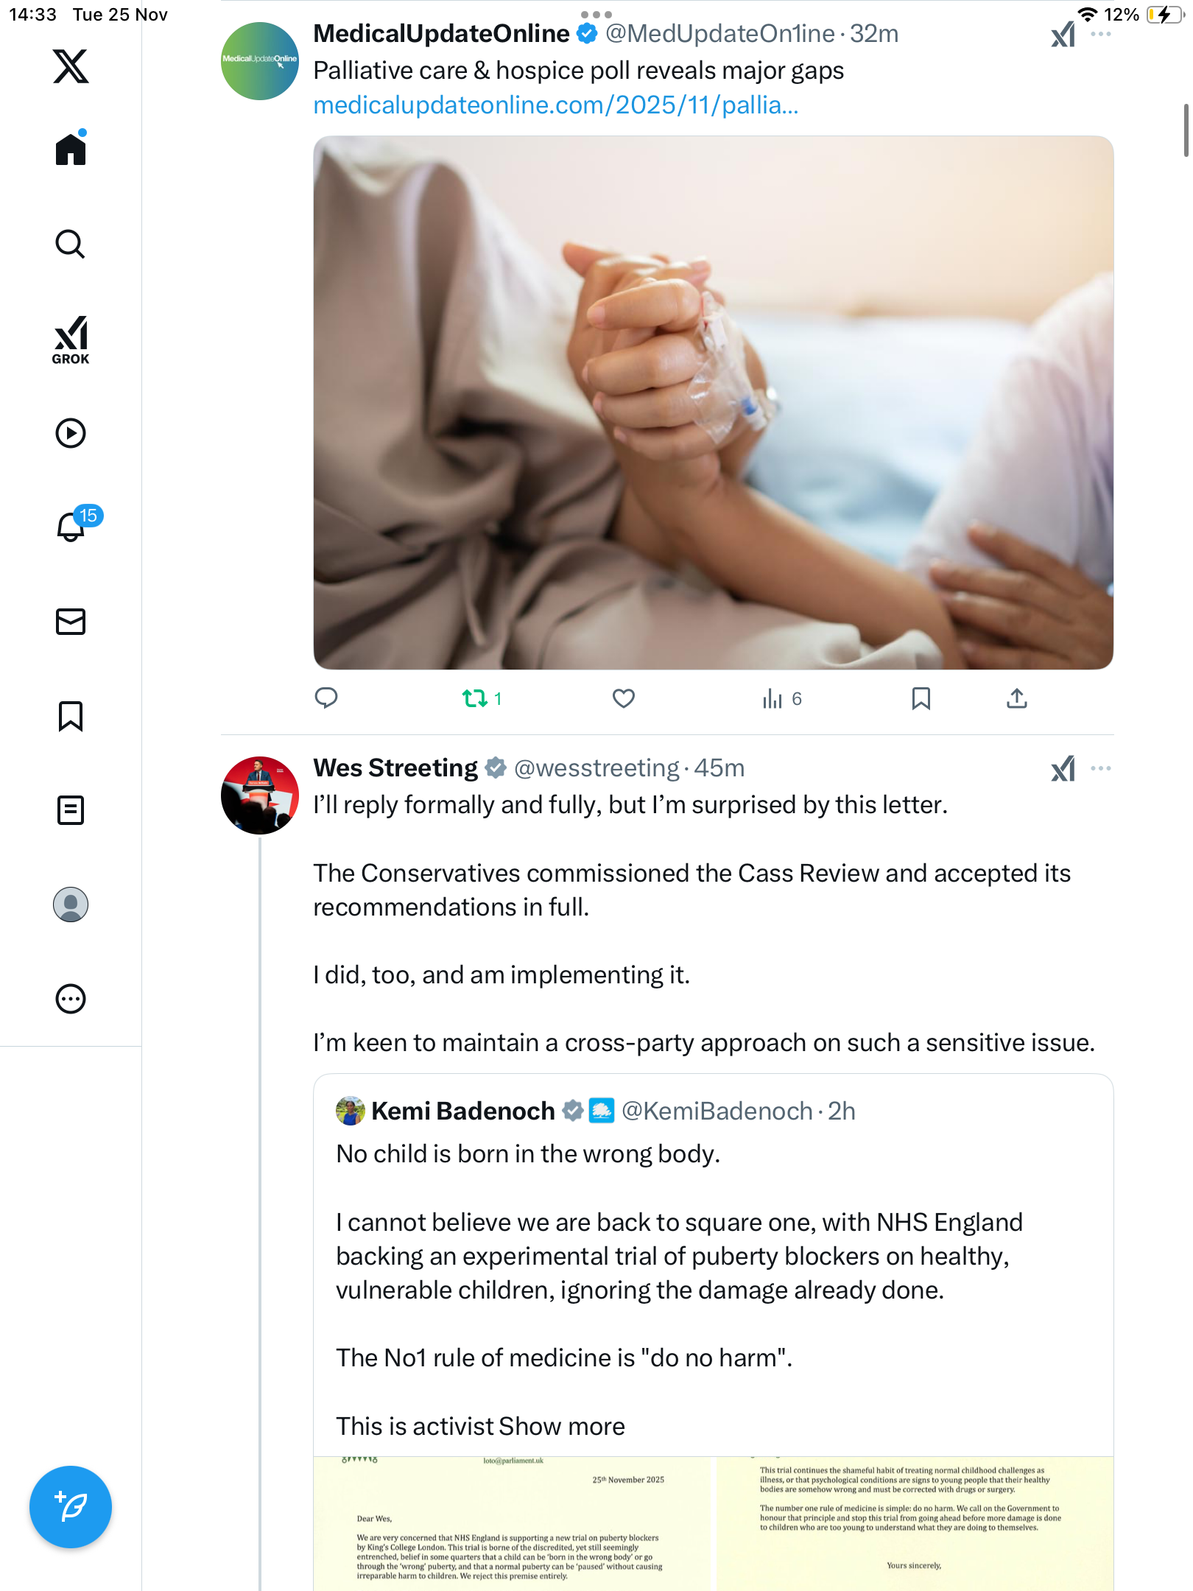Open the search page
The width and height of the screenshot is (1193, 1591).
(x=71, y=245)
